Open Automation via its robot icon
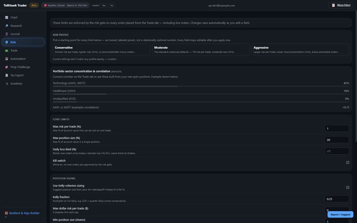Screen dimensions: 357x223 (x=7, y=59)
